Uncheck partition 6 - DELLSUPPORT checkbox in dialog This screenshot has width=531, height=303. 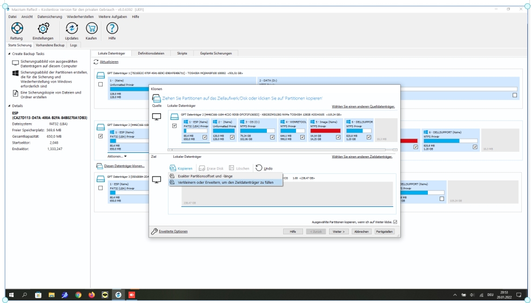(369, 137)
